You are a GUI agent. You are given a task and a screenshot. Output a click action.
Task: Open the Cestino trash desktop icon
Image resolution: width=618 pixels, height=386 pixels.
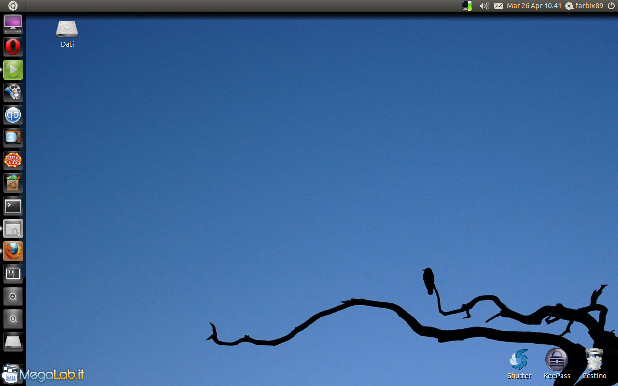pos(594,359)
